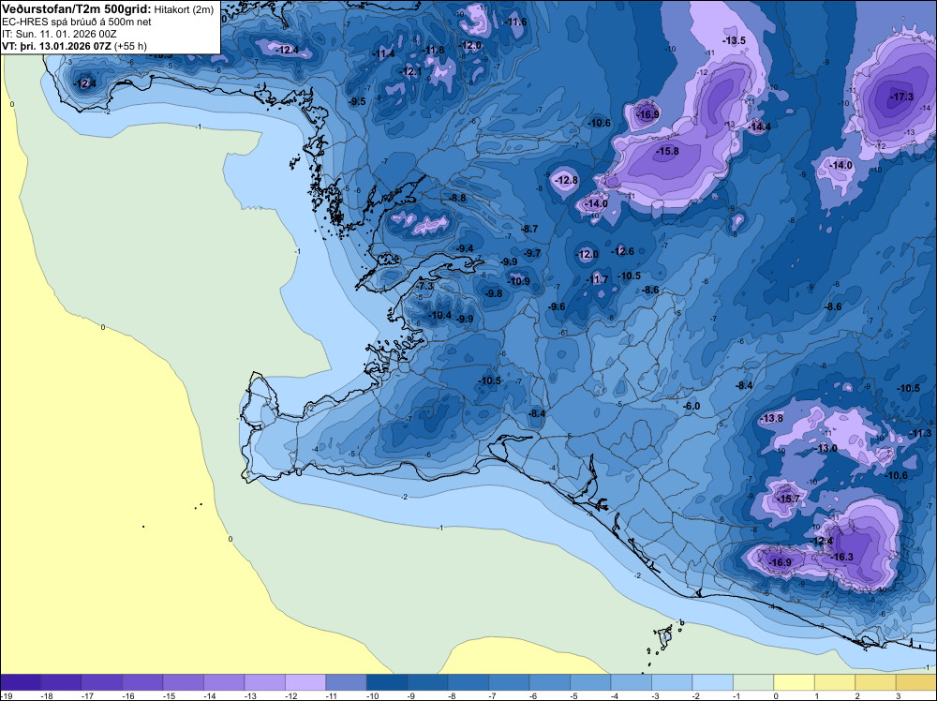Click the -17.3 temperature label
Viewport: 937px width, 701px height.
click(x=901, y=97)
